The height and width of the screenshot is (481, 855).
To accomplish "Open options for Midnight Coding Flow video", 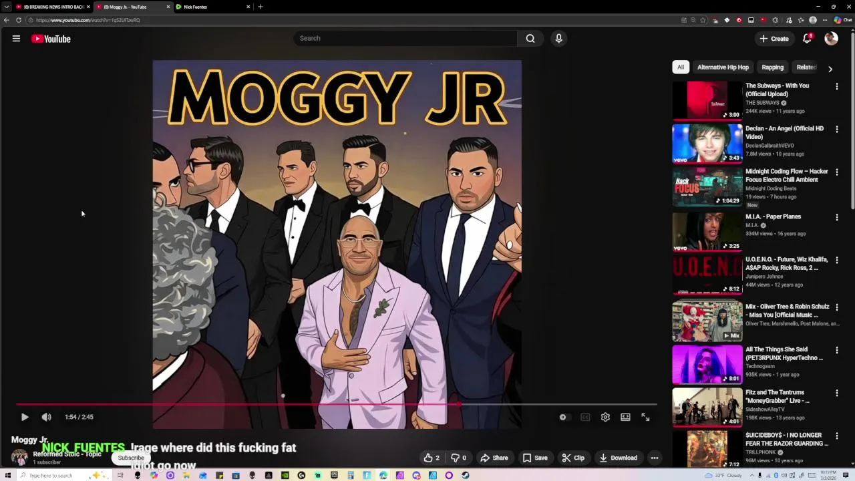I will [837, 172].
